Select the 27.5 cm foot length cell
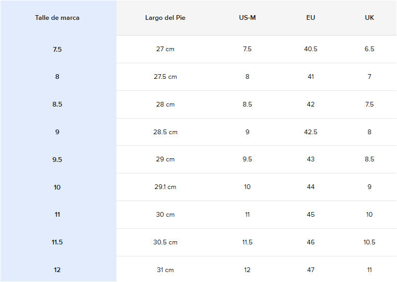The height and width of the screenshot is (282, 397). coord(165,77)
